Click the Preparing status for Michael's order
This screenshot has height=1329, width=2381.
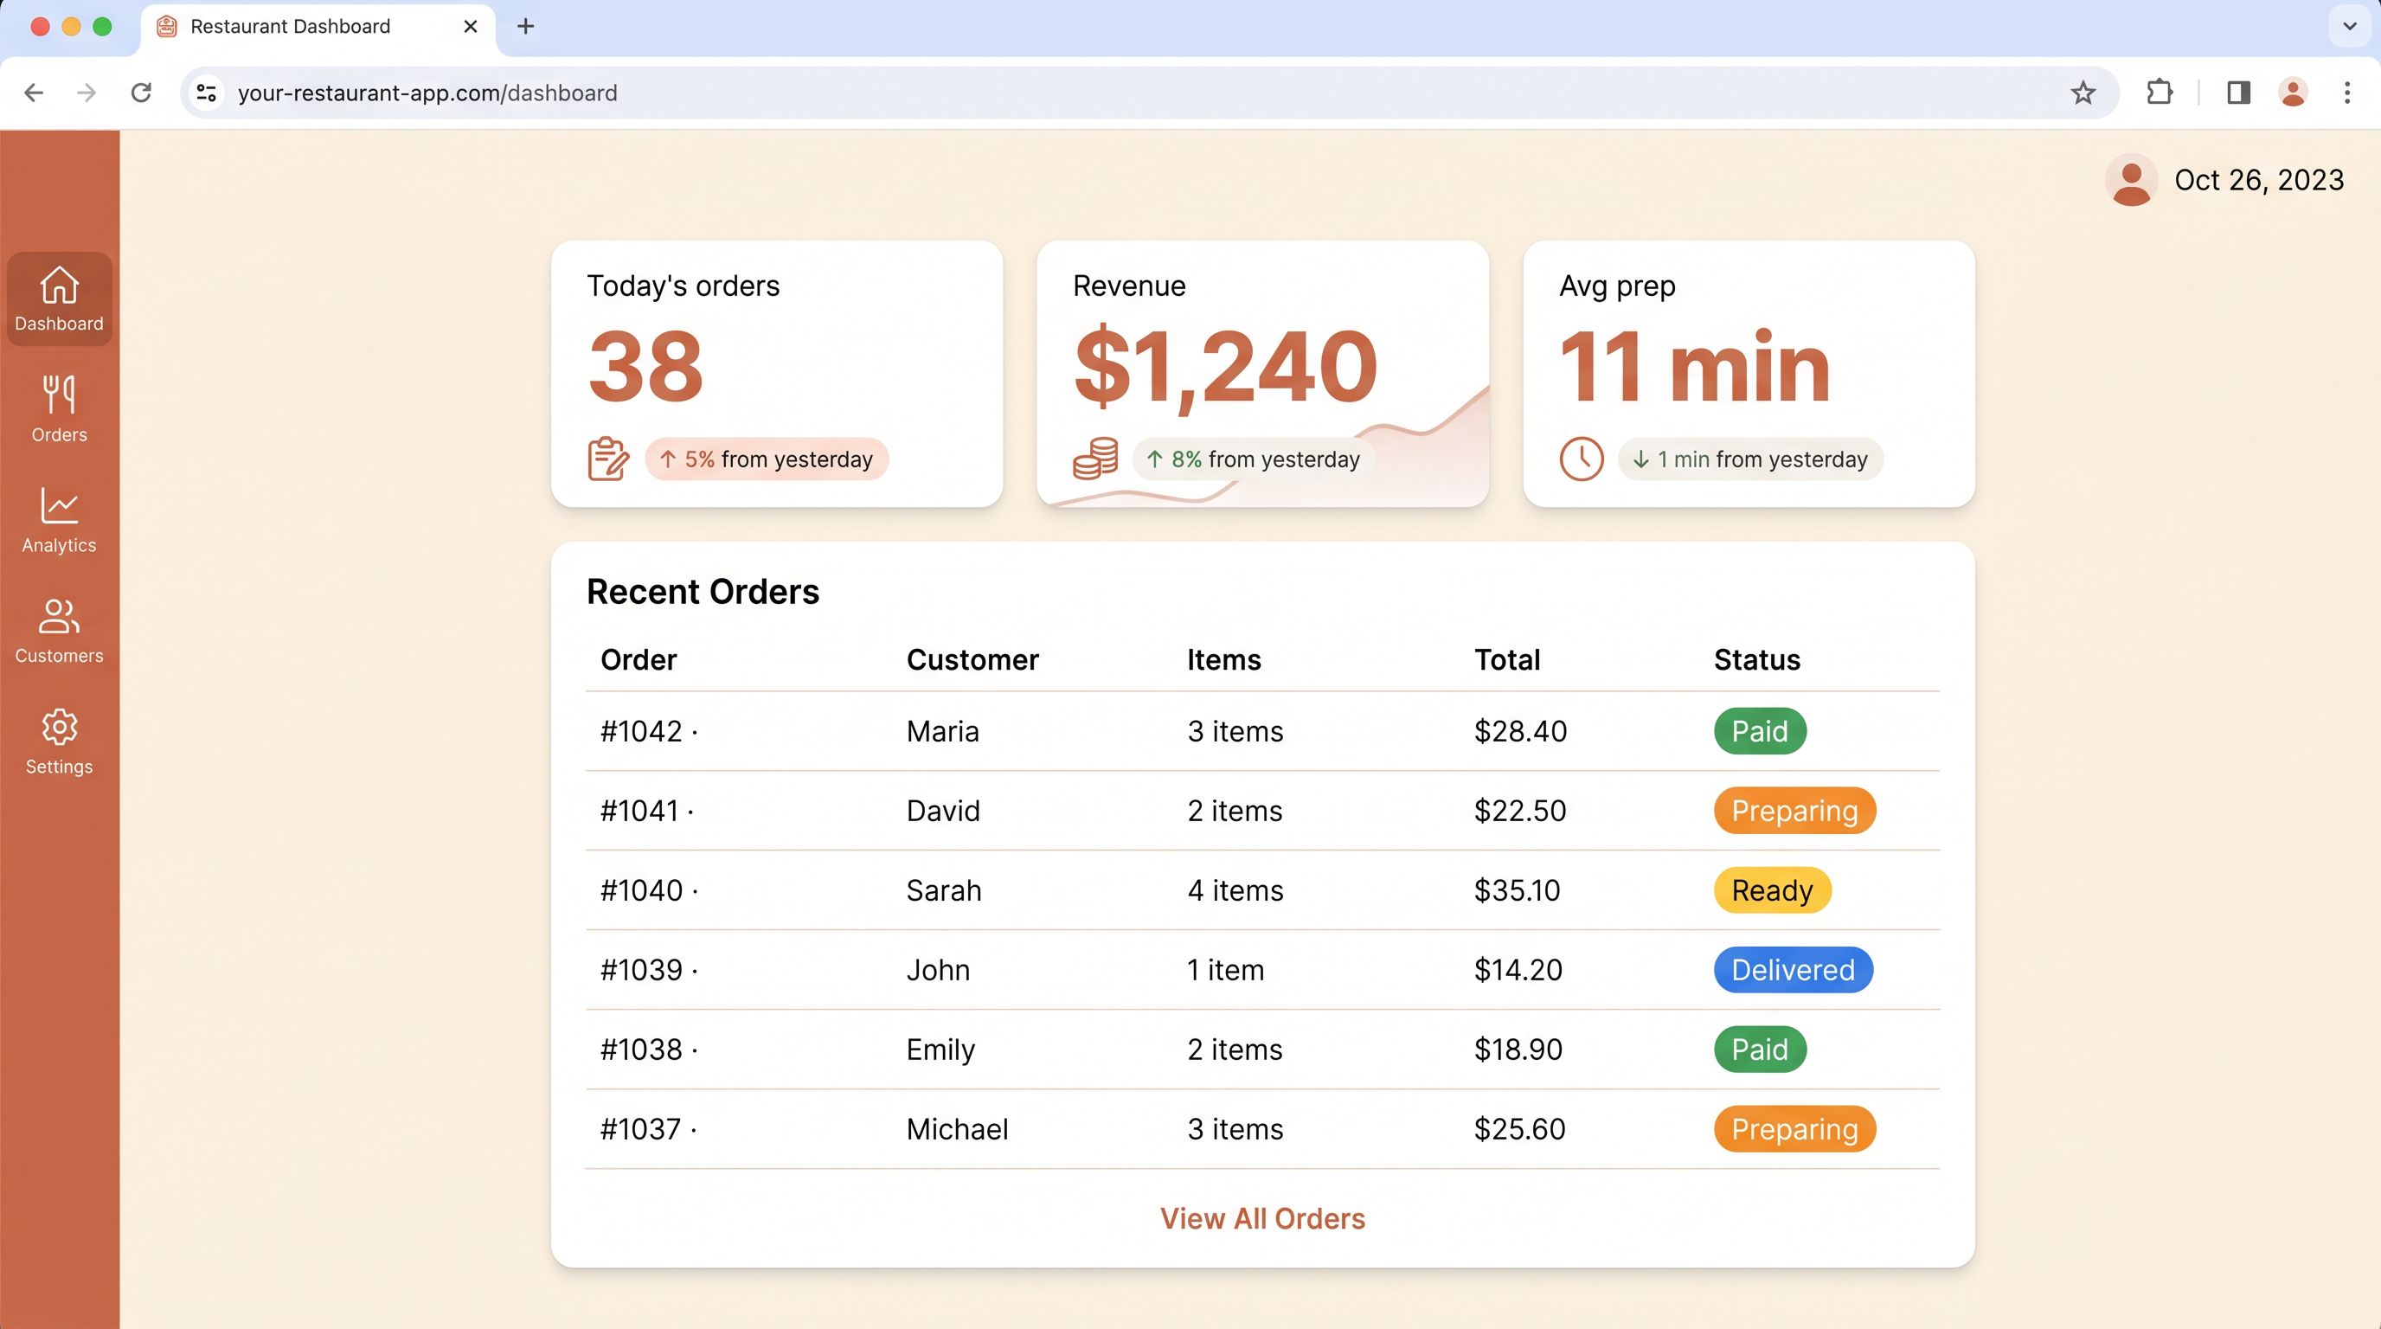1795,1128
